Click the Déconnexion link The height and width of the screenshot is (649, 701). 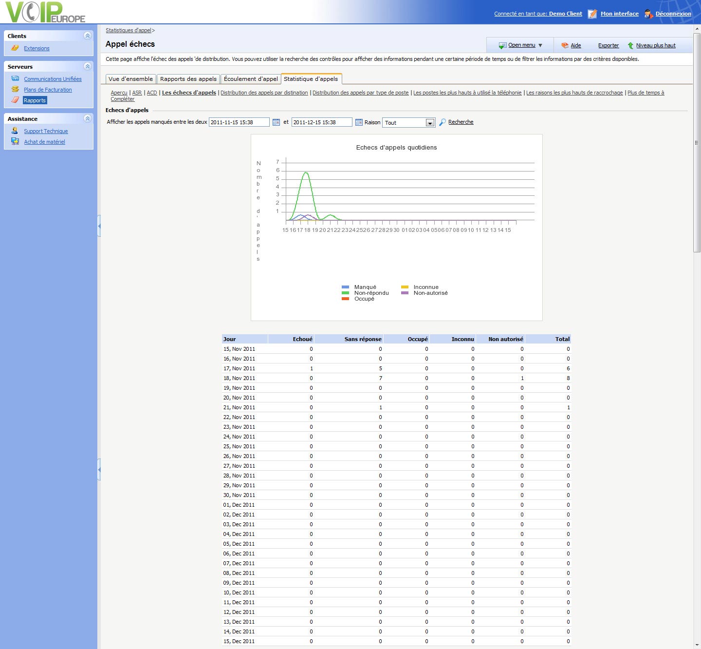(673, 14)
